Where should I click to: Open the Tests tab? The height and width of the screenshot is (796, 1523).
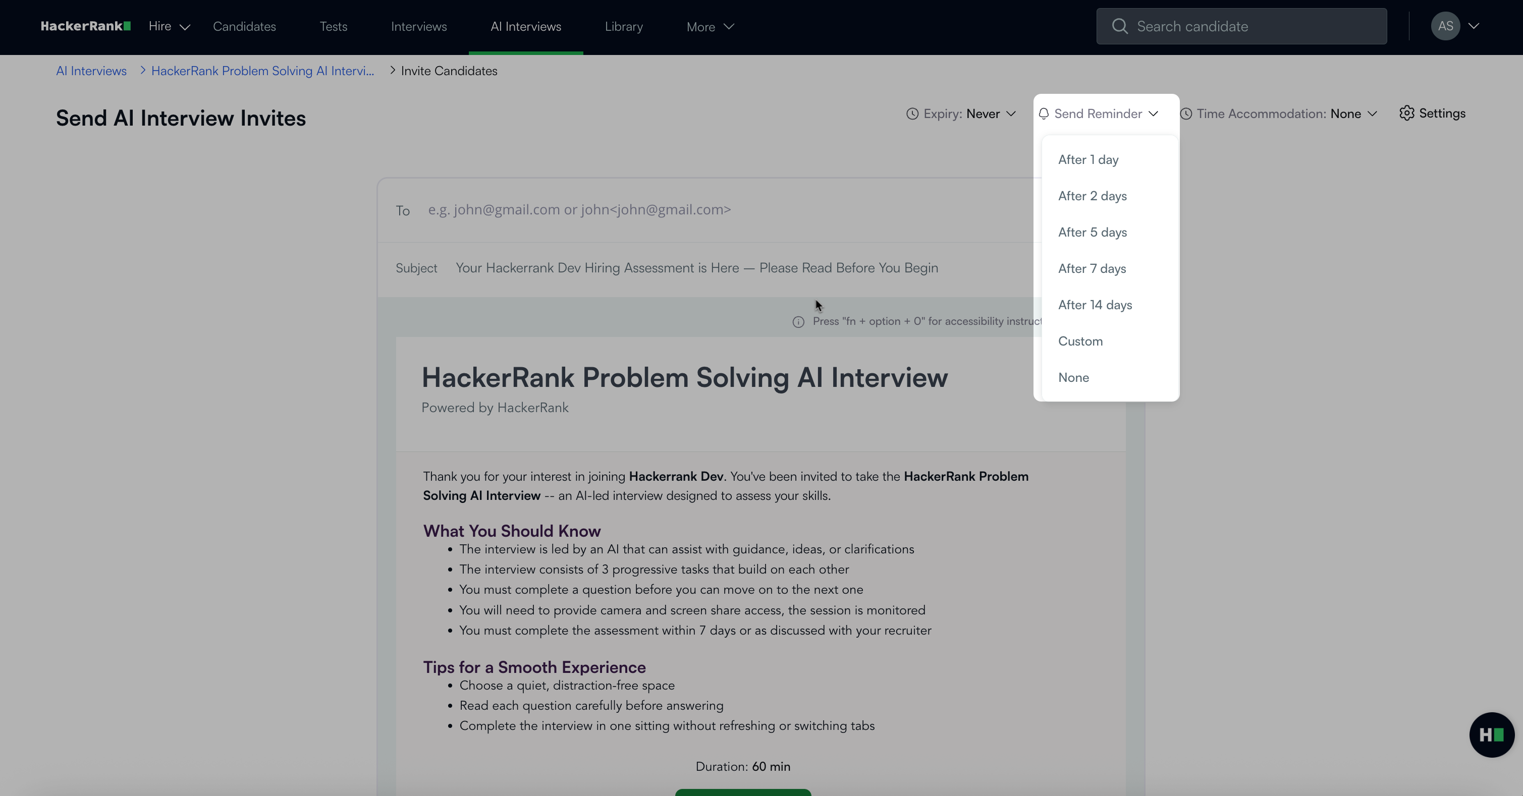tap(334, 27)
